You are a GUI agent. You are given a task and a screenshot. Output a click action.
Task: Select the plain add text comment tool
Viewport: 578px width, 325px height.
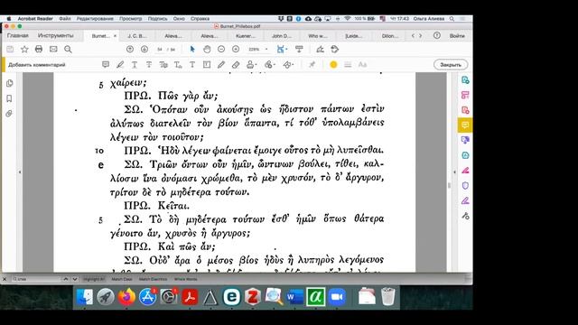click(x=192, y=64)
